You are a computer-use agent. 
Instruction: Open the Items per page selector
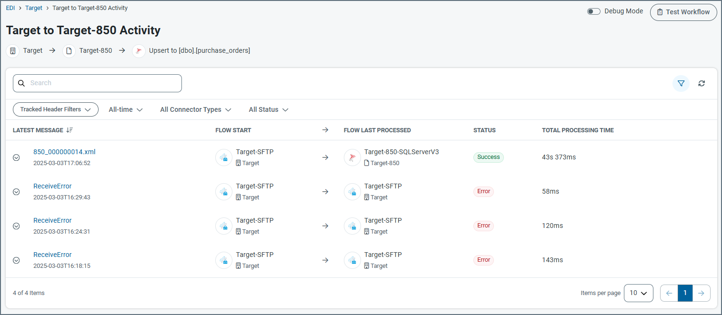pyautogui.click(x=638, y=293)
